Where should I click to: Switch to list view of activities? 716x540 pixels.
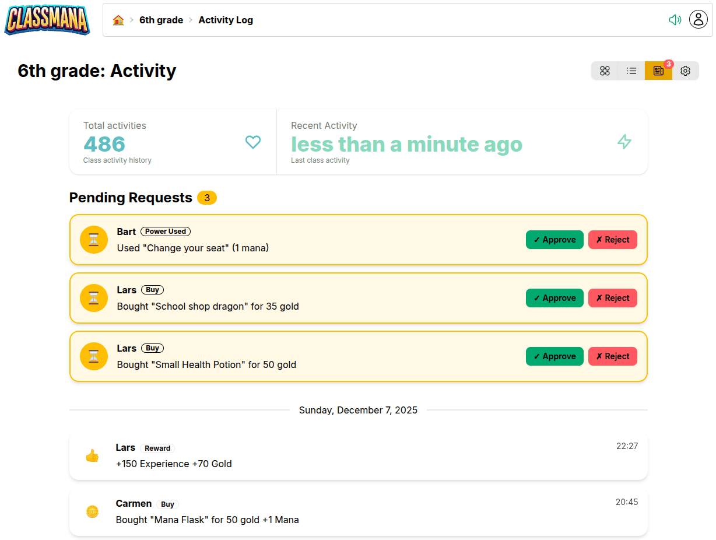631,71
